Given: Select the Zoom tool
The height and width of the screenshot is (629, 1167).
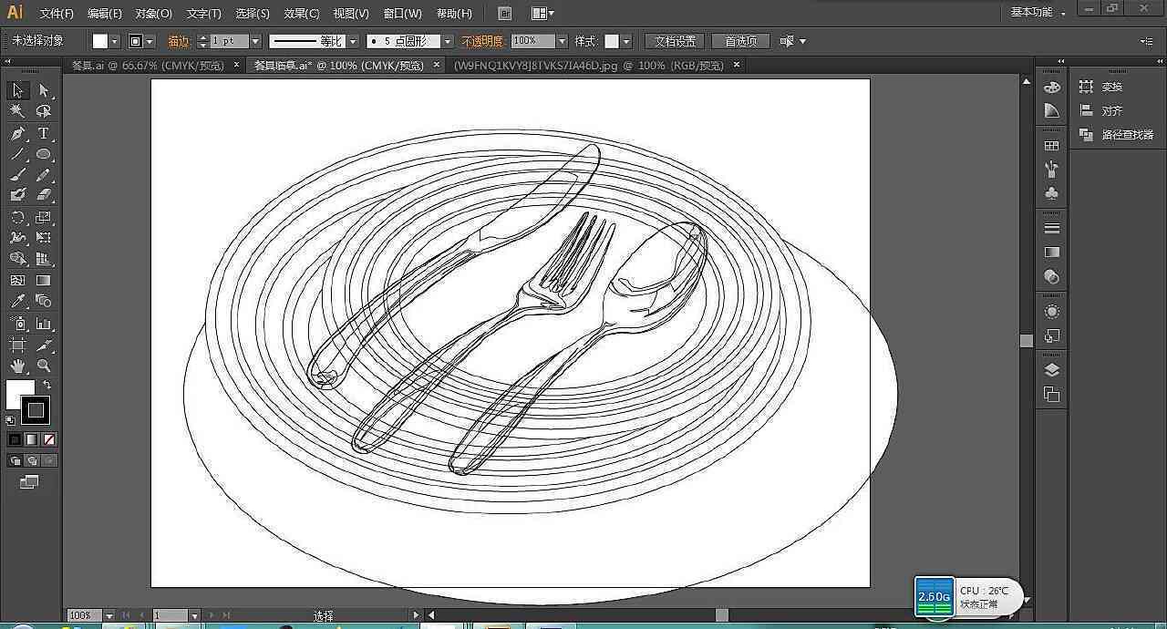Looking at the screenshot, I should click(43, 366).
